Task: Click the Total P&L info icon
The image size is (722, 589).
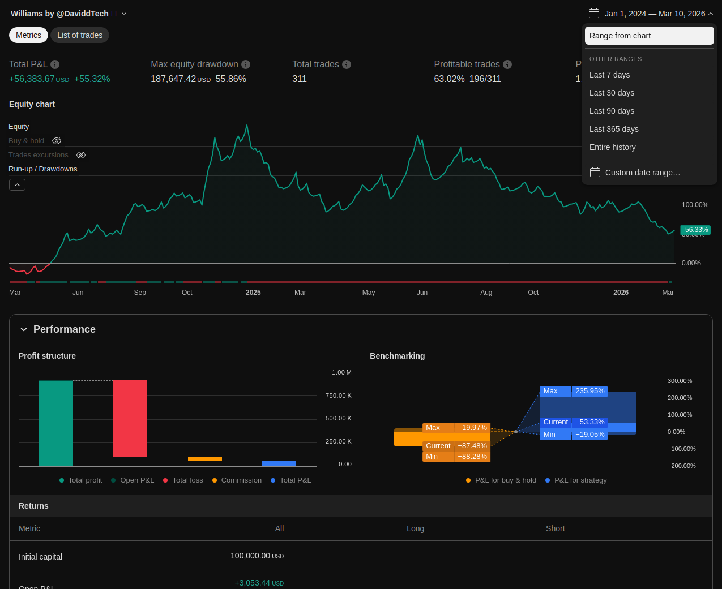Action: [55, 65]
